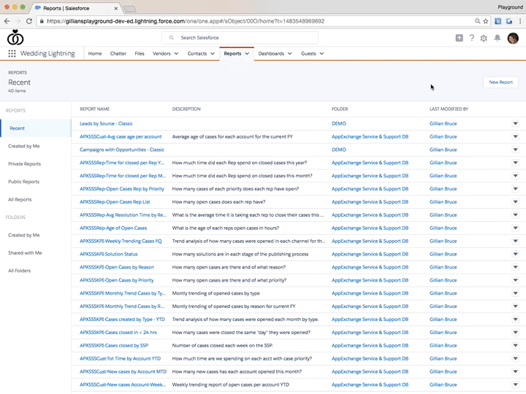Open the Home tab
This screenshot has width=526, height=394.
[95, 53]
